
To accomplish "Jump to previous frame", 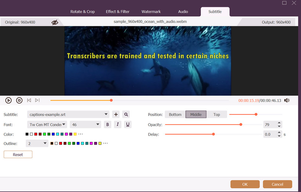I will 29,100.
